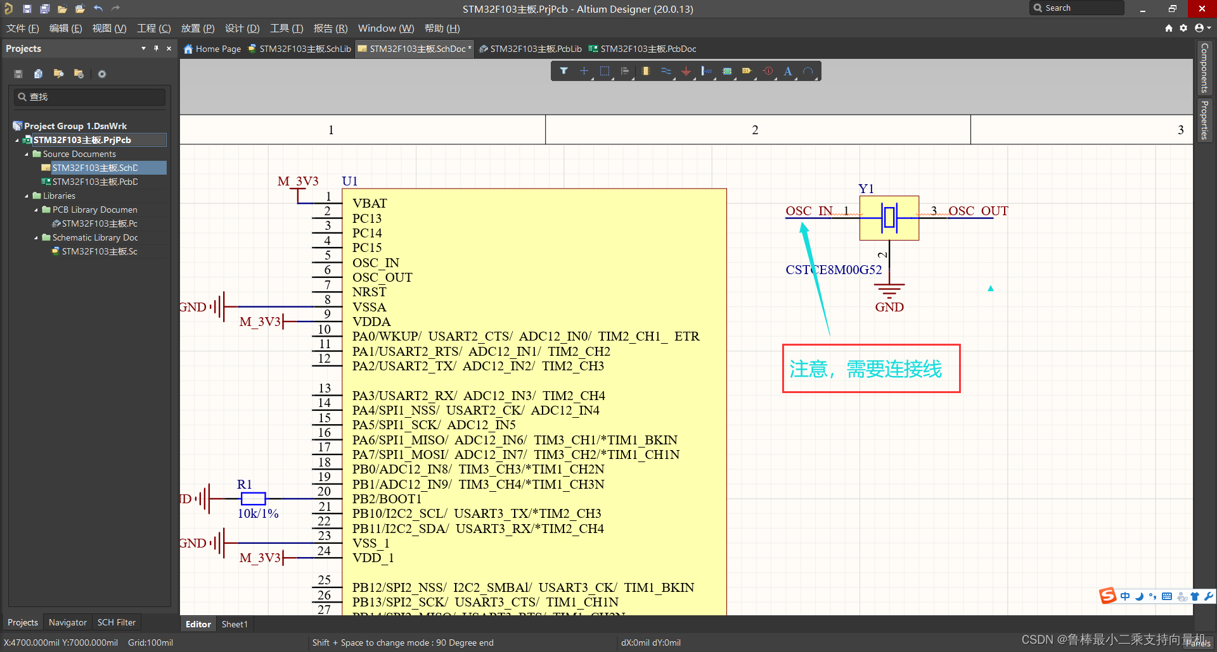Viewport: 1217px width, 652px height.
Task: Open the Projects panel dropdown arrow
Action: [143, 49]
